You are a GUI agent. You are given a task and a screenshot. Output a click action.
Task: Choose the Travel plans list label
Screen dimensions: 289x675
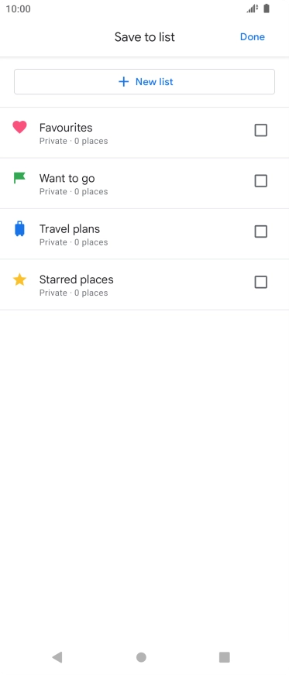click(x=69, y=229)
